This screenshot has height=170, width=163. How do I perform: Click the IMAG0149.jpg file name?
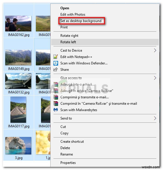coord(19,69)
